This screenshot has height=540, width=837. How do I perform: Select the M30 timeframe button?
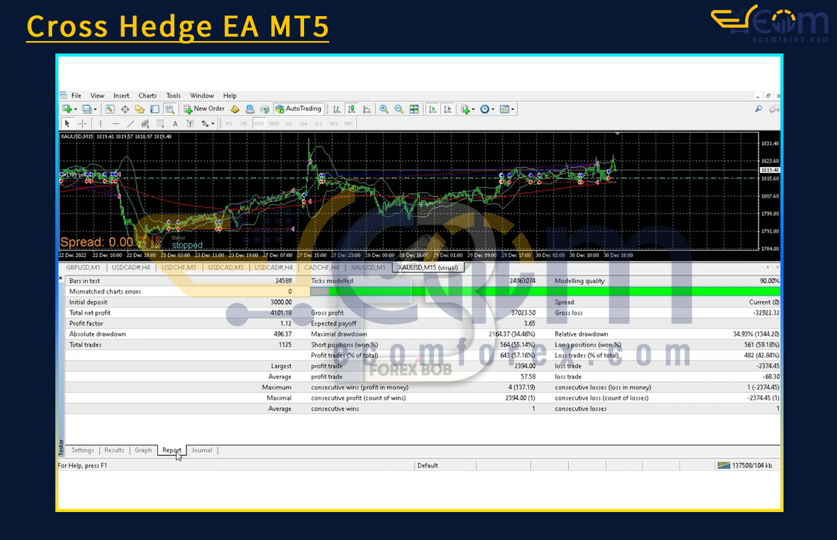[x=274, y=123]
